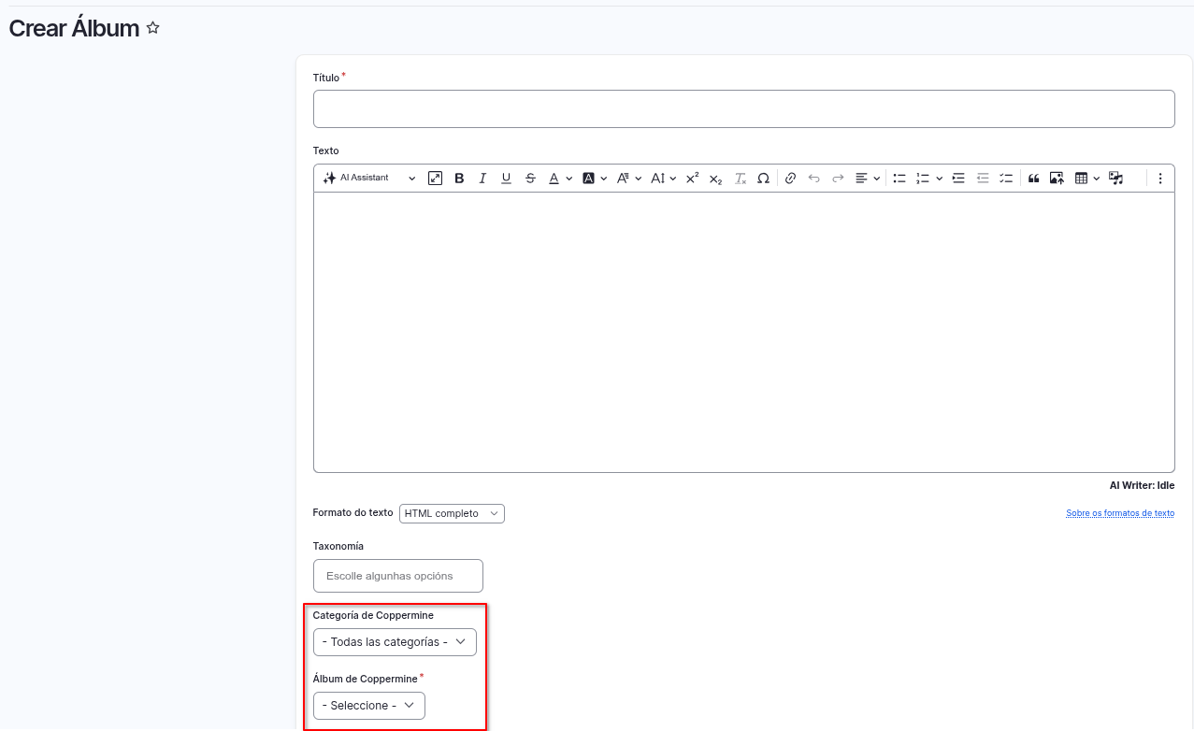Open the special characters Omega icon
Screen dimensions: 1194x731
(763, 179)
